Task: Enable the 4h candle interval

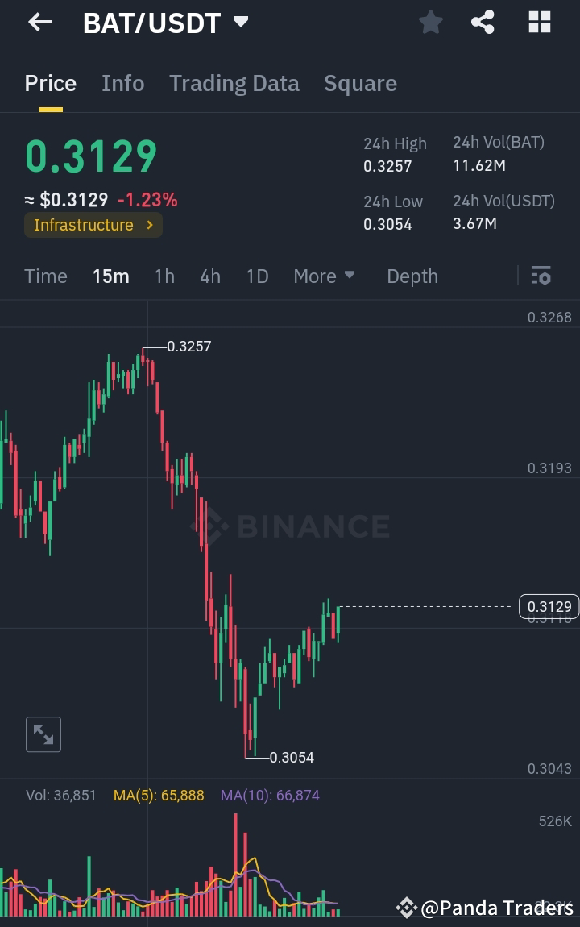Action: (x=209, y=276)
